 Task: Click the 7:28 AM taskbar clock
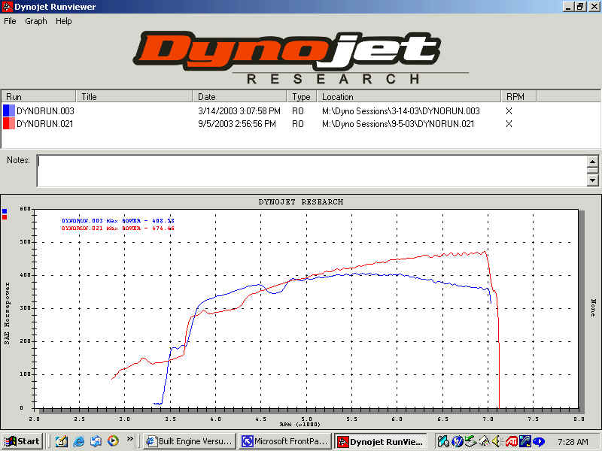point(573,442)
